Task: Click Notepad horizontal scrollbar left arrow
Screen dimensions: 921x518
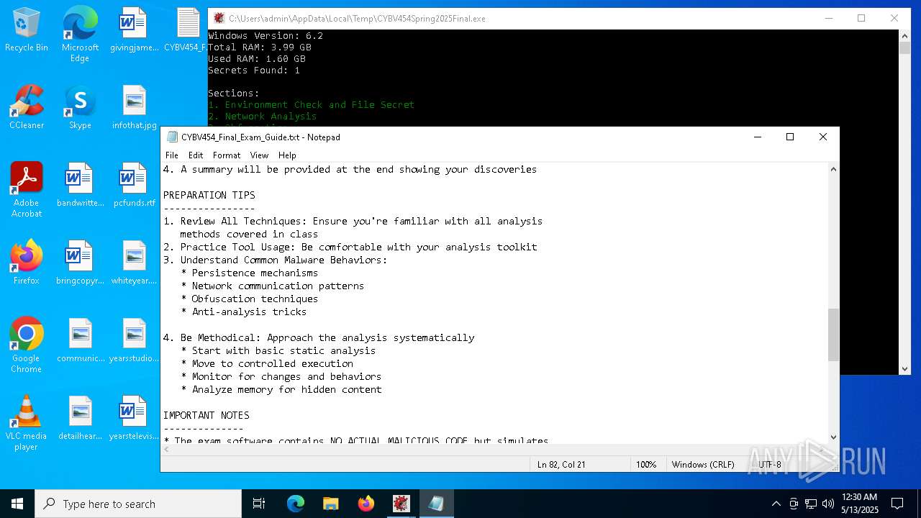Action: 166,449
